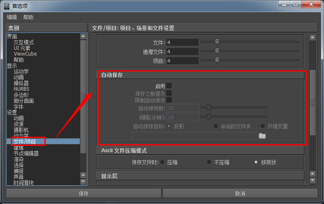Image resolution: width=324 pixels, height=204 pixels.
Task: Click settings panel scroll up arrow
Action: click(312, 38)
